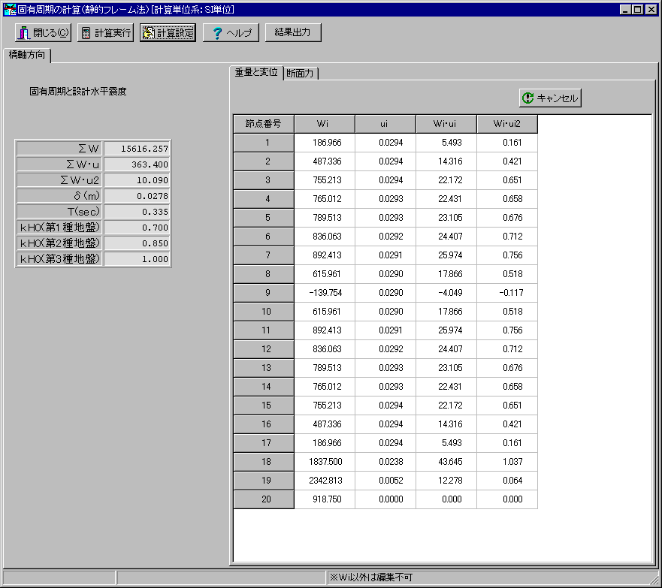
Task: Edit Wi cell with value 1837.500
Action: tap(325, 462)
